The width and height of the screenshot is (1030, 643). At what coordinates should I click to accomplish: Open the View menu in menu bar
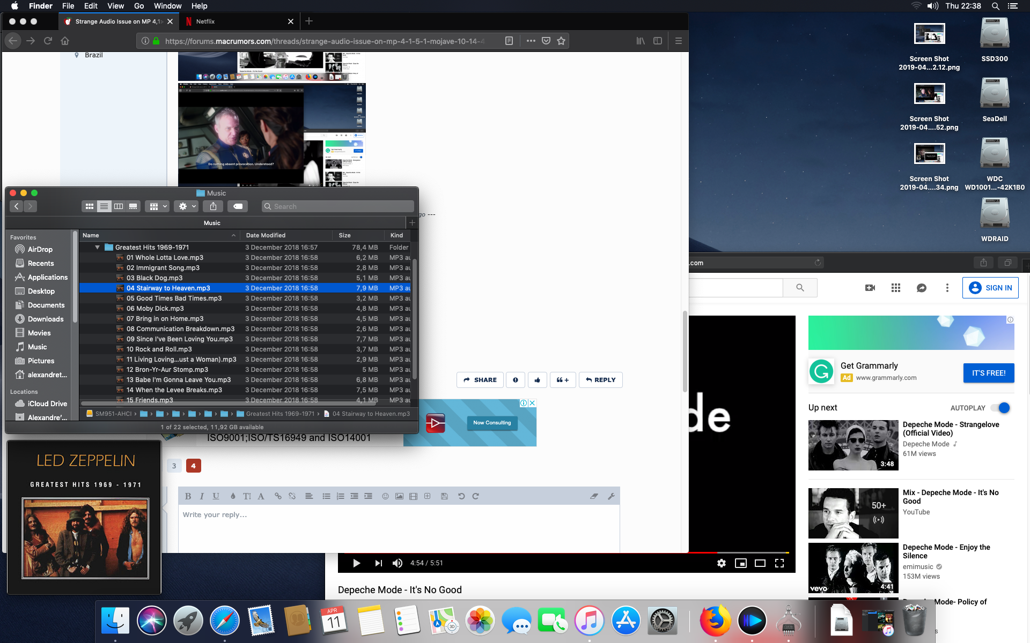pos(115,6)
